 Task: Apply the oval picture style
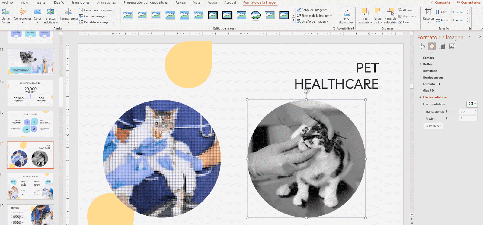pos(256,15)
